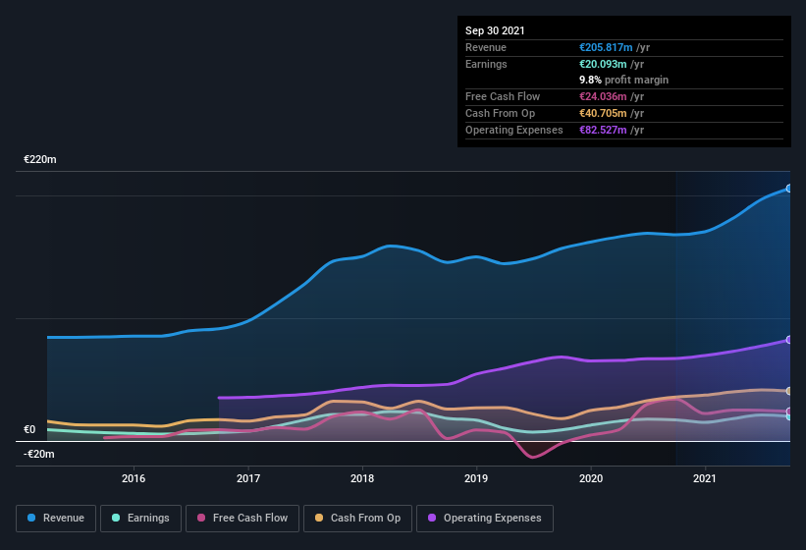Screen dimensions: 806x550
Task: Click the €82.527m Operating Expenses tooltip value
Action: click(603, 130)
